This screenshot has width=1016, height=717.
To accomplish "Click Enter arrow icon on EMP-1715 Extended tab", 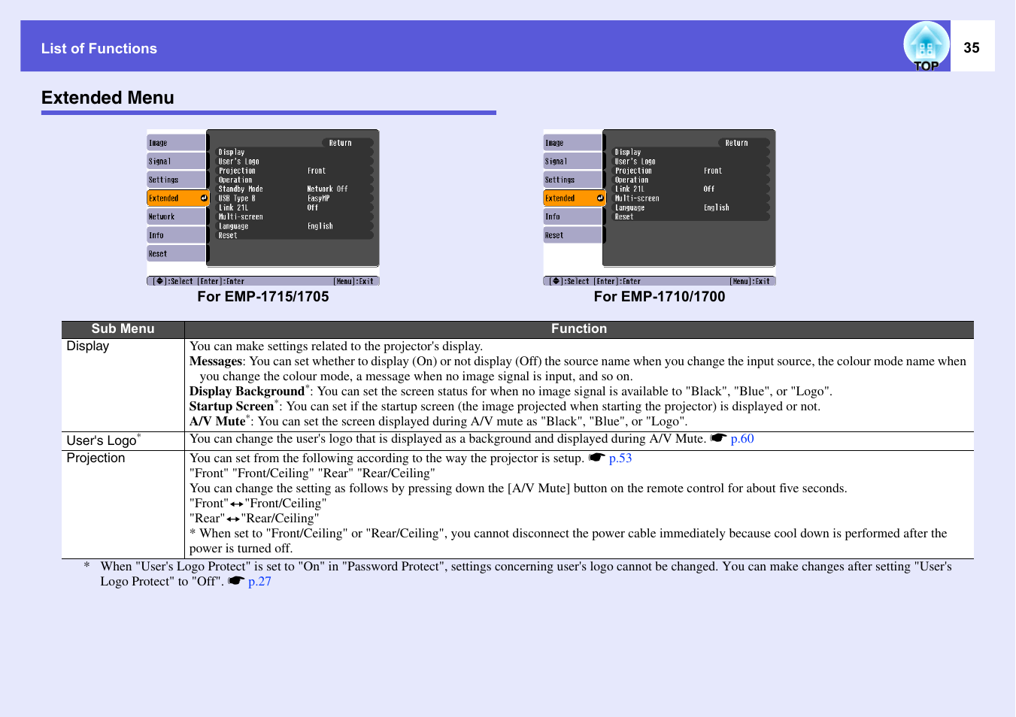I will tap(203, 198).
